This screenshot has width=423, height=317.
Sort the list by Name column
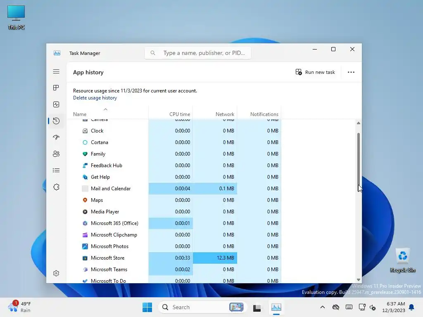80,114
